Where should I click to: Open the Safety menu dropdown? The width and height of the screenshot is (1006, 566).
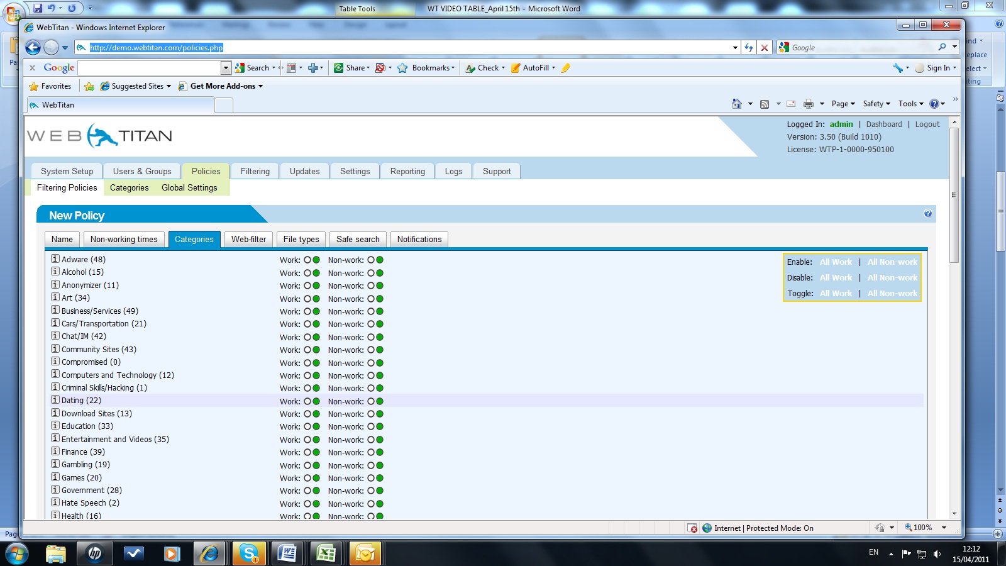(876, 104)
